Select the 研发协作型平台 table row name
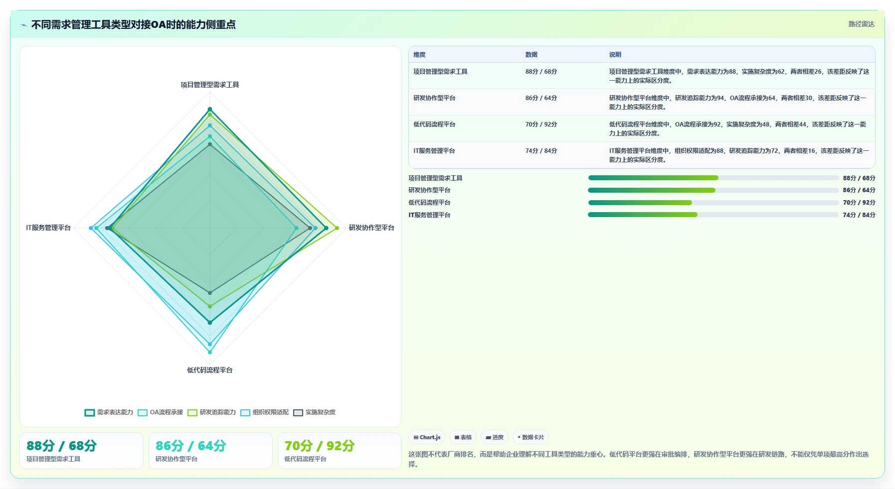 coord(434,98)
